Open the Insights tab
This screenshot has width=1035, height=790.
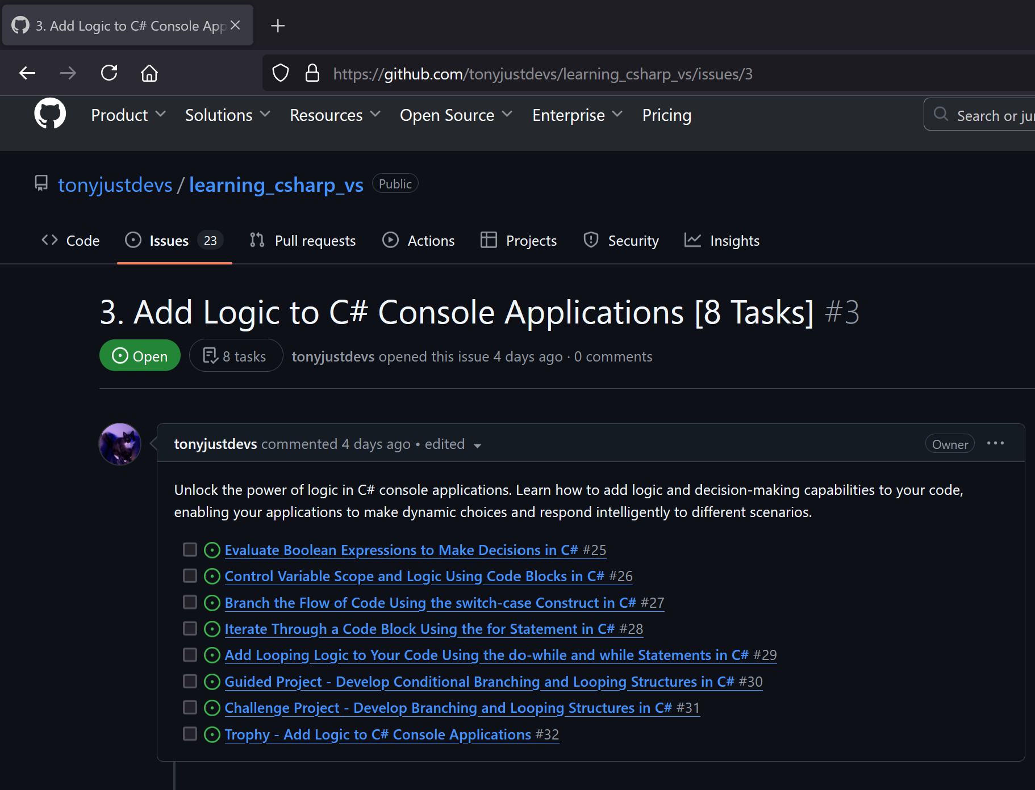coord(722,241)
